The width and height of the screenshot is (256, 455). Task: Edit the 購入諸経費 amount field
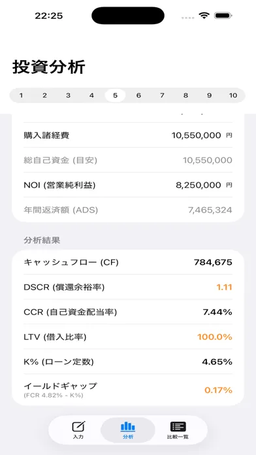(x=197, y=135)
